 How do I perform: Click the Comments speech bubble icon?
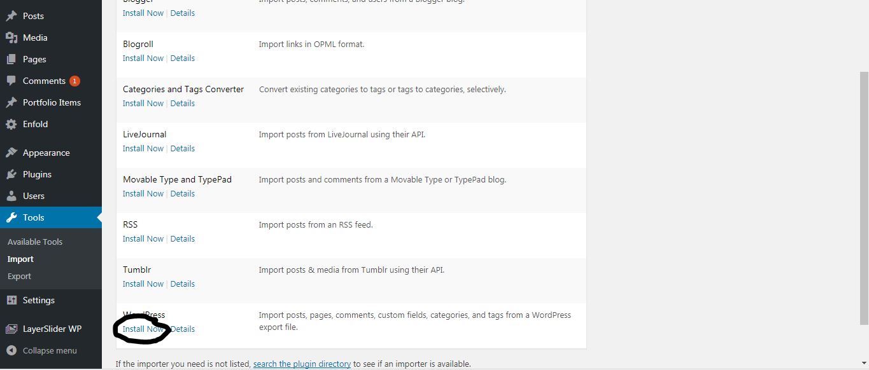coord(11,81)
